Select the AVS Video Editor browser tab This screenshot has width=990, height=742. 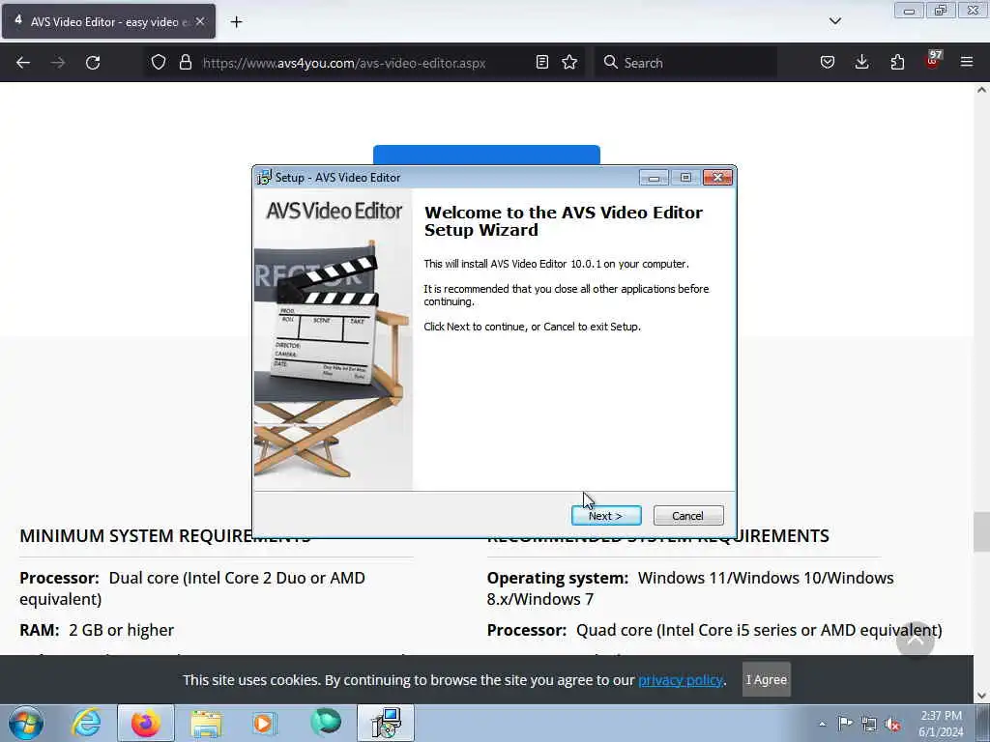pos(108,21)
